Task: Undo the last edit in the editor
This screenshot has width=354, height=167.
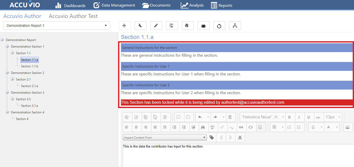Action: point(200,117)
